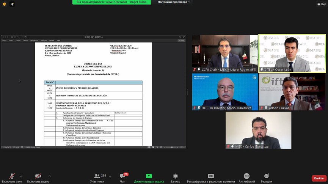Open the Участники participants panel

[x=97, y=178]
